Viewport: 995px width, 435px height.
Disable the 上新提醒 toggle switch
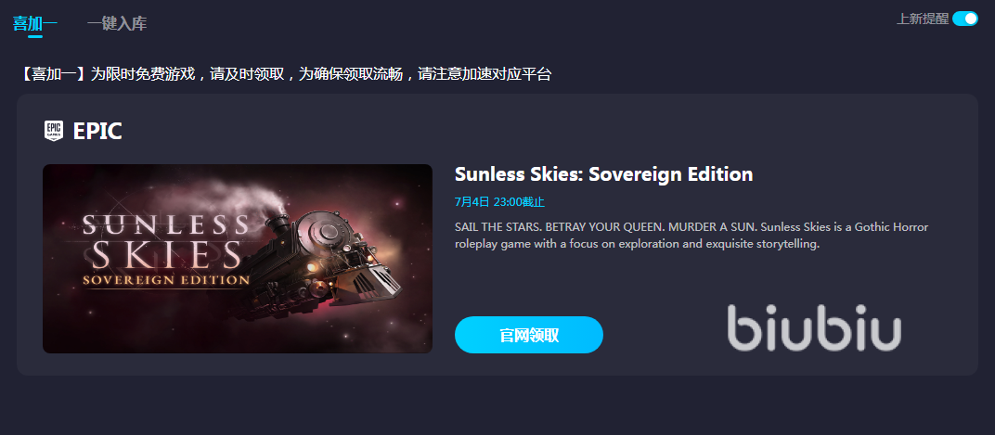965,19
